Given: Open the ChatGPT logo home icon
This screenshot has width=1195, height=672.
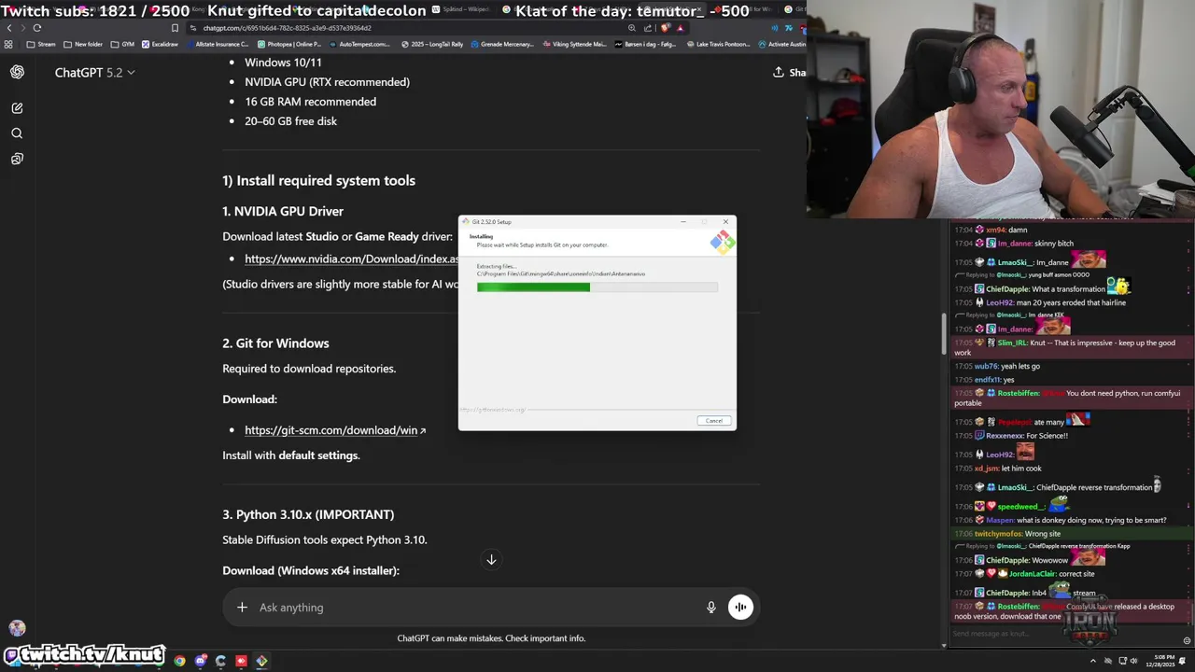Looking at the screenshot, I should tap(17, 72).
